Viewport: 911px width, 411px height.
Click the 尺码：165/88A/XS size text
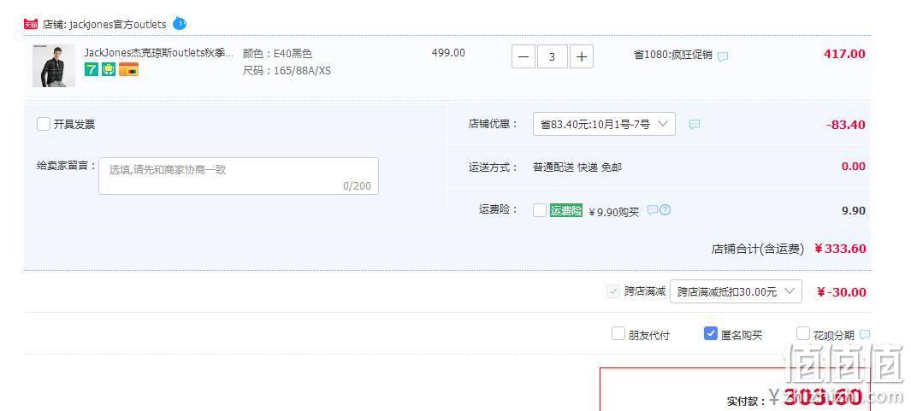coord(287,72)
